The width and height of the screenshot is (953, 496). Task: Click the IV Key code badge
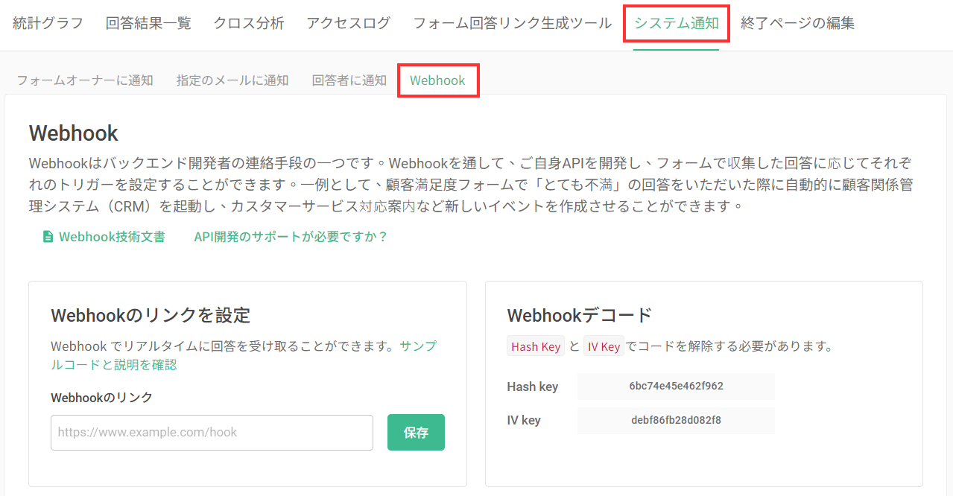[604, 346]
